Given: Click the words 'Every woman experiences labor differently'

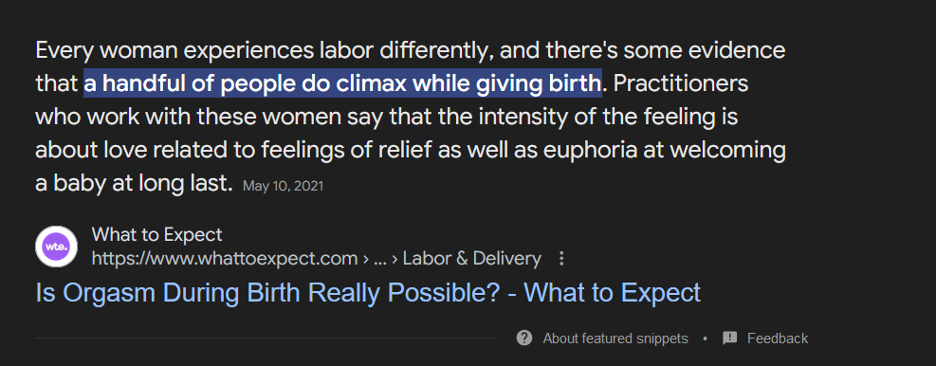Looking at the screenshot, I should pos(264,51).
